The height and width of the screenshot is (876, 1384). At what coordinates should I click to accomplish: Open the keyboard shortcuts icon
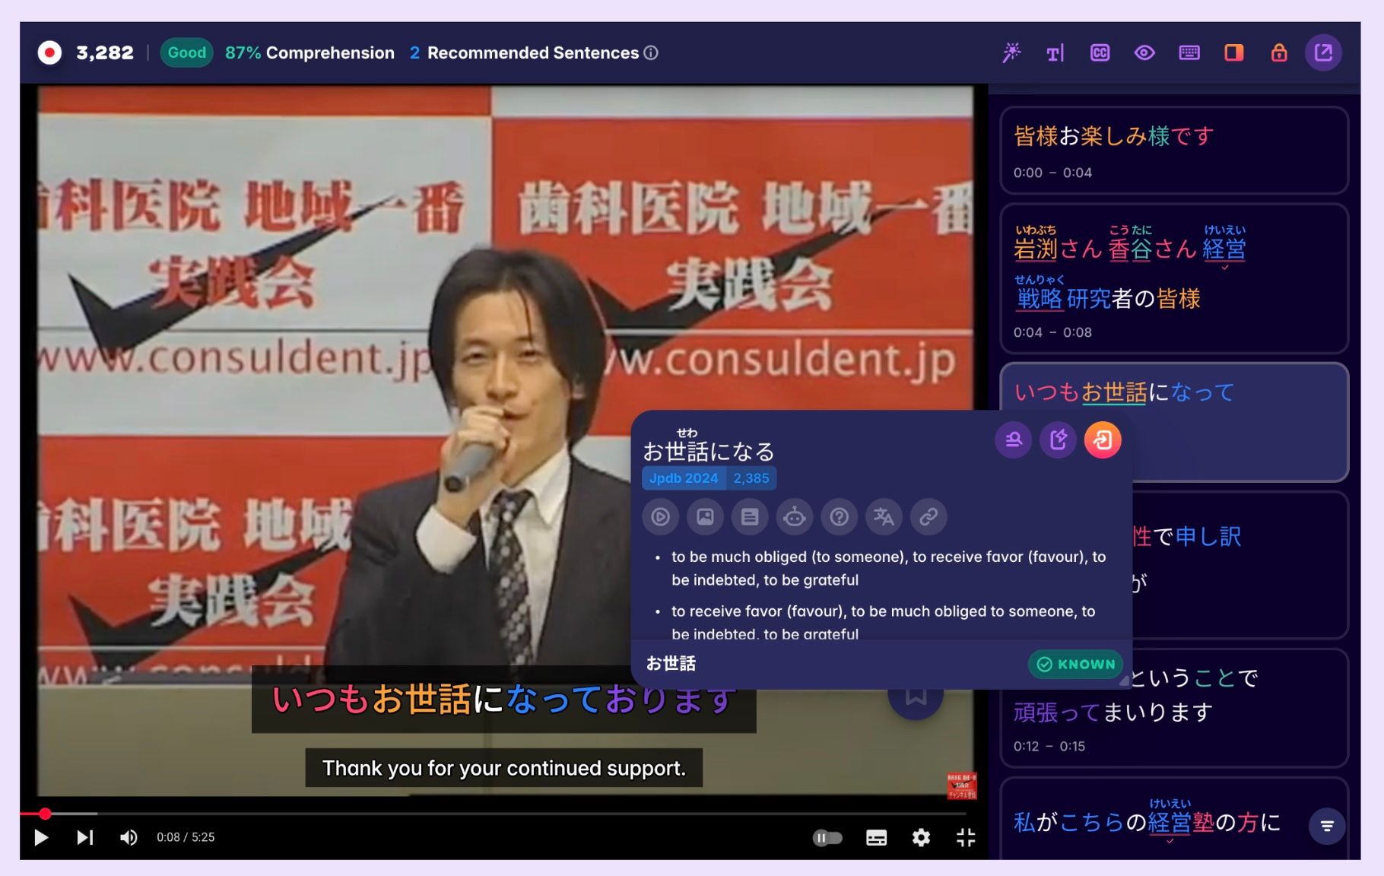click(1189, 52)
